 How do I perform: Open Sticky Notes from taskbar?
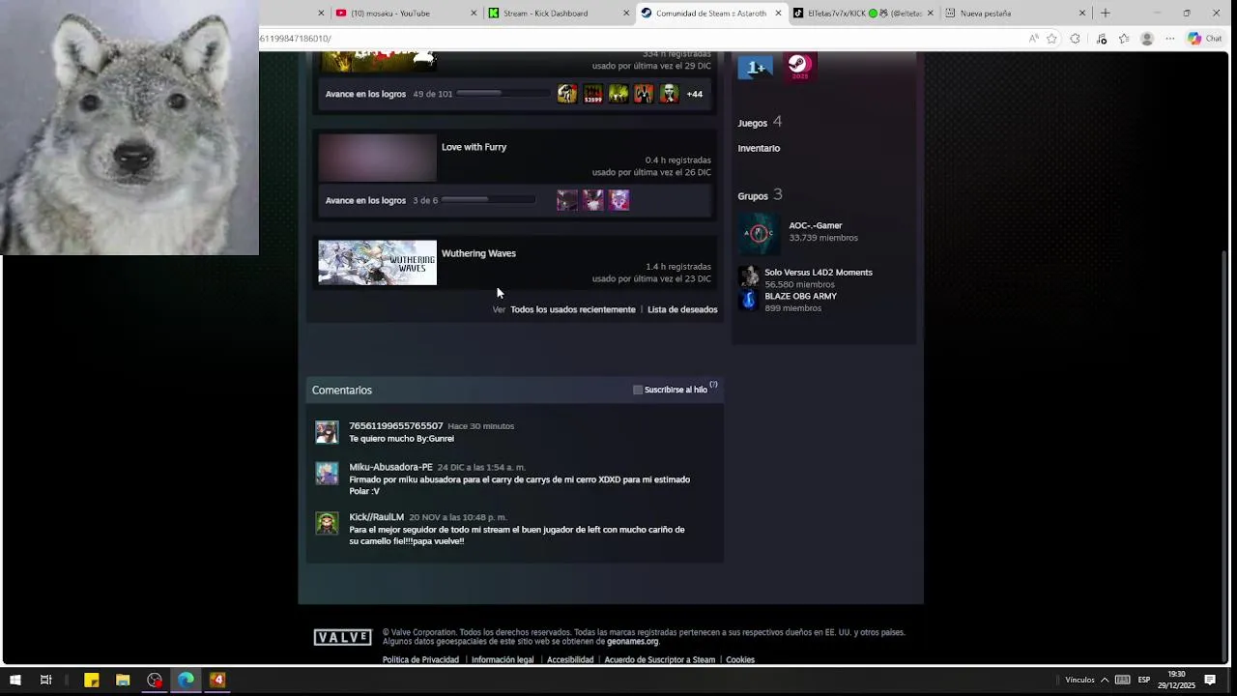pos(92,680)
